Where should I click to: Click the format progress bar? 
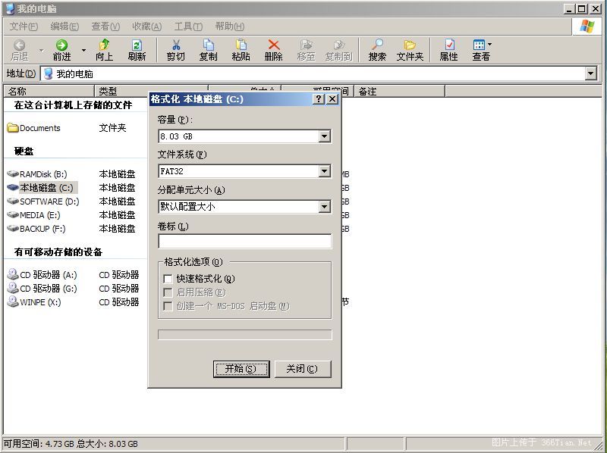coord(244,335)
